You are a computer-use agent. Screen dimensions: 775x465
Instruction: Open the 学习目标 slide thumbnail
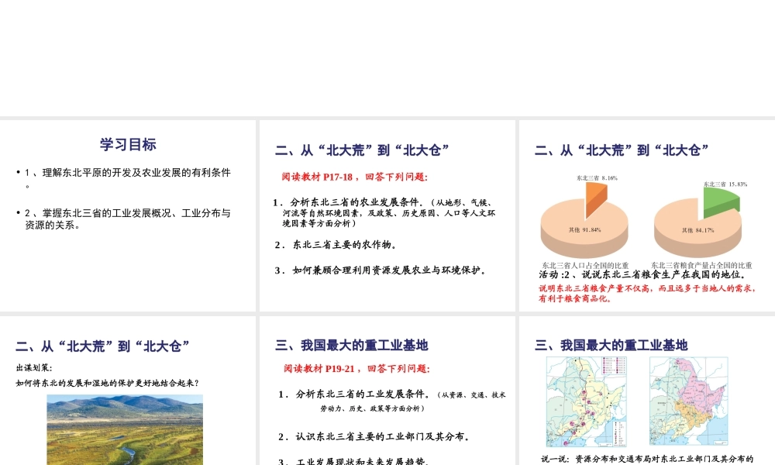click(128, 144)
